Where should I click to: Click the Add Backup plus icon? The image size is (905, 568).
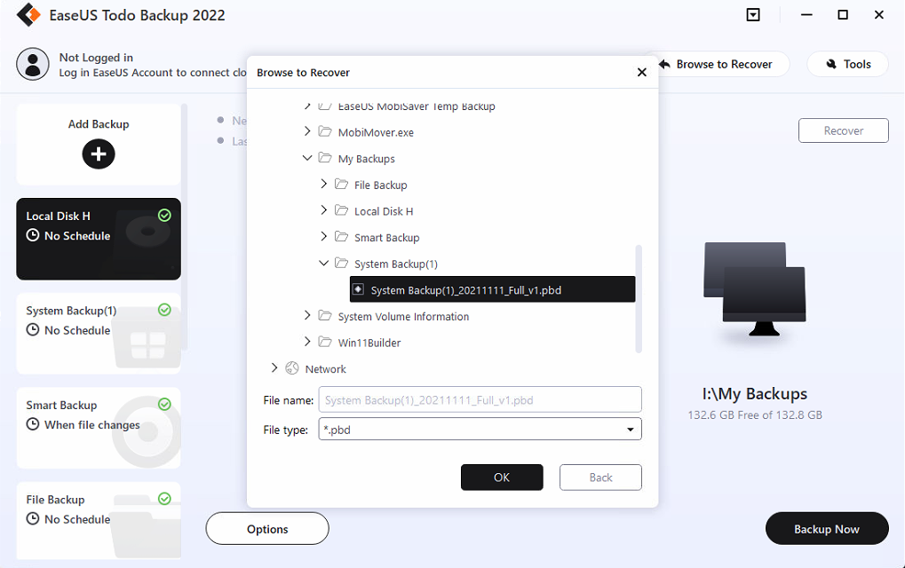99,154
